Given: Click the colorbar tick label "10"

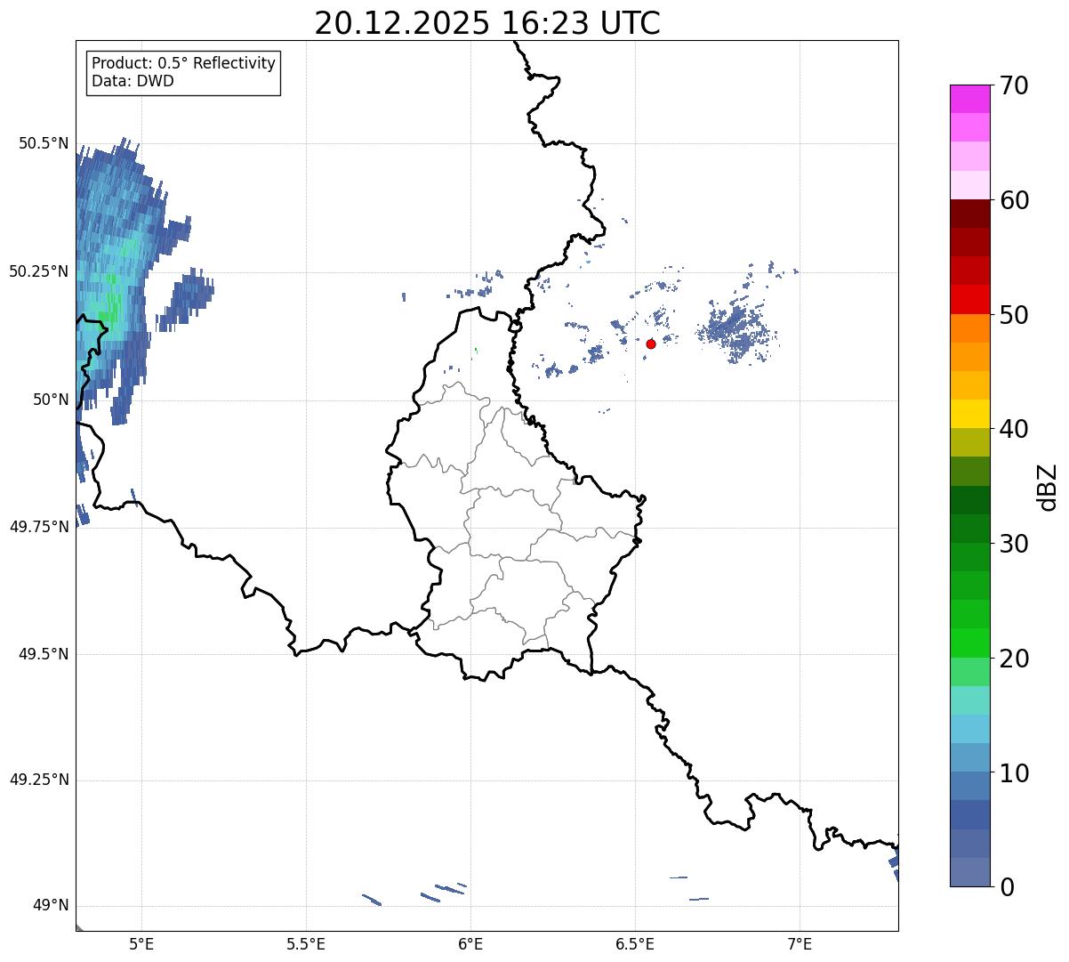Looking at the screenshot, I should pyautogui.click(x=1014, y=773).
